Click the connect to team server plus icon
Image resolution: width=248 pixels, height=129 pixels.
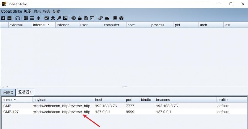(3, 18)
